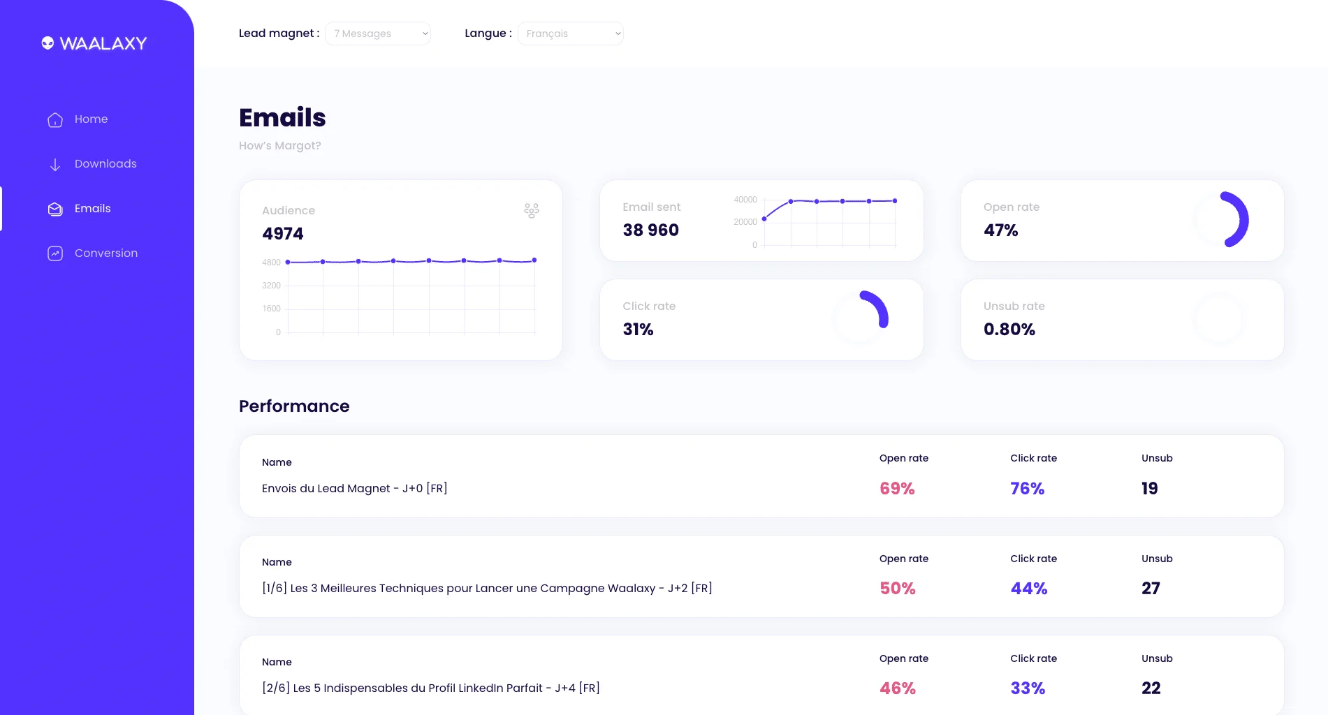Click the Email sent value 38 960
This screenshot has height=715, width=1328.
point(651,230)
